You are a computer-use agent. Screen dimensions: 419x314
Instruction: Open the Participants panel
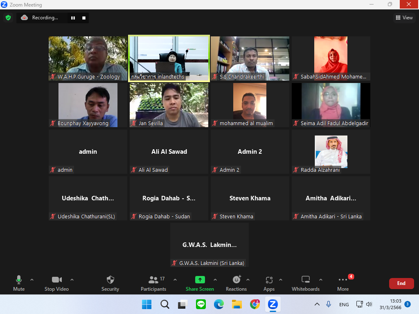tap(153, 283)
